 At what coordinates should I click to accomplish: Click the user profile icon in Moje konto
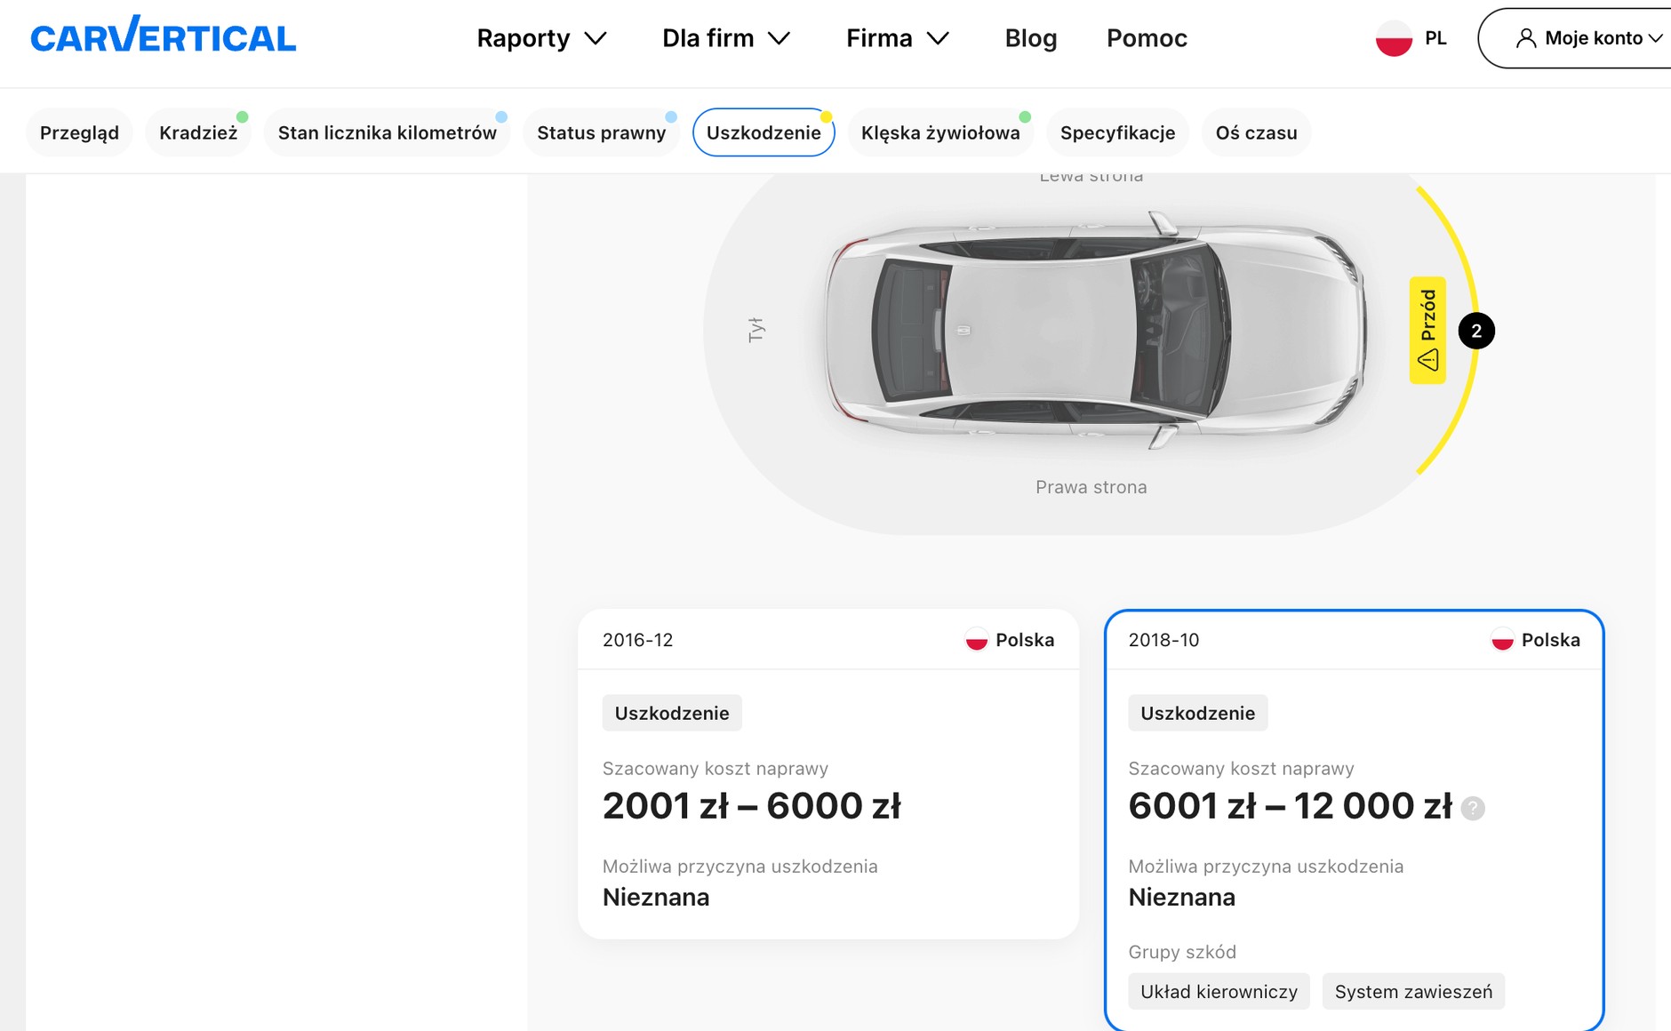click(x=1526, y=38)
